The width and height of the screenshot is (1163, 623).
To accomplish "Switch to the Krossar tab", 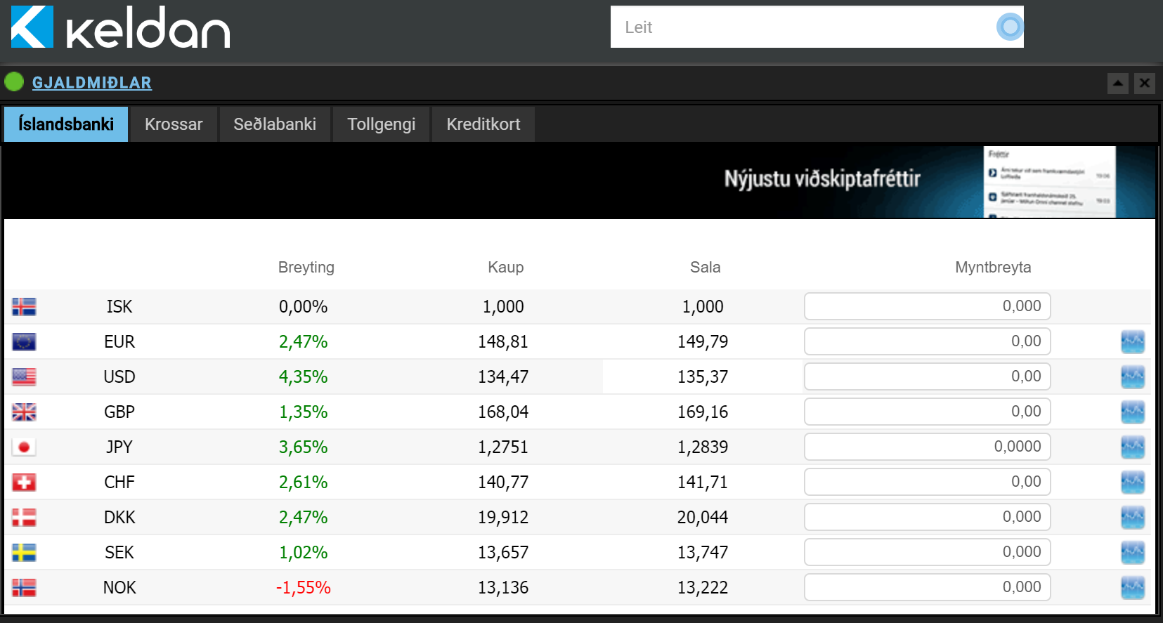I will point(174,124).
